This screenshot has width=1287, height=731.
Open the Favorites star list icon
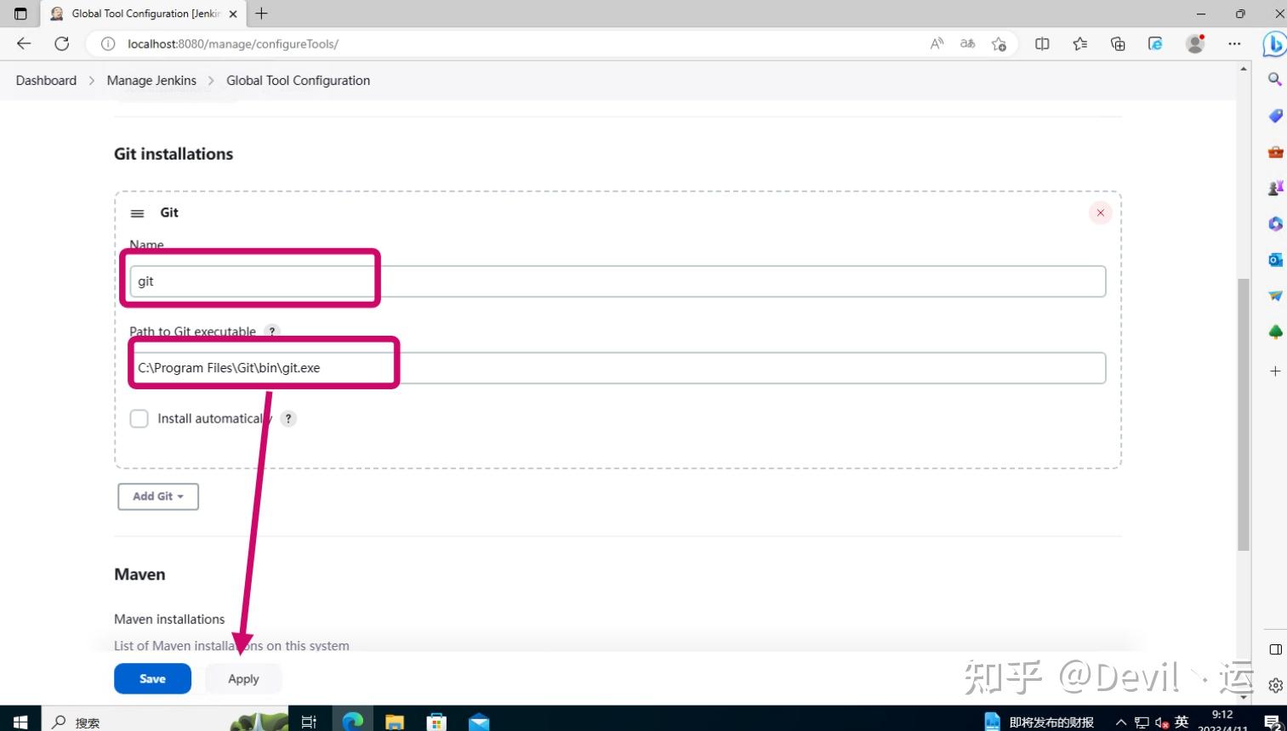[1079, 43]
